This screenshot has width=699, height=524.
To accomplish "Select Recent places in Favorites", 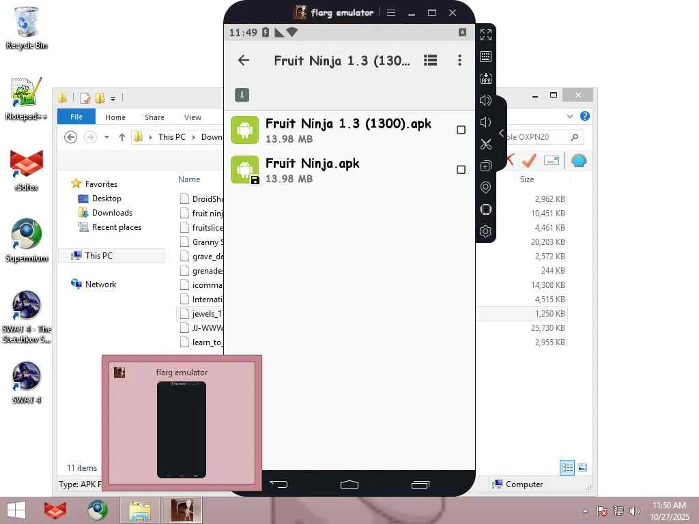I will tap(116, 227).
